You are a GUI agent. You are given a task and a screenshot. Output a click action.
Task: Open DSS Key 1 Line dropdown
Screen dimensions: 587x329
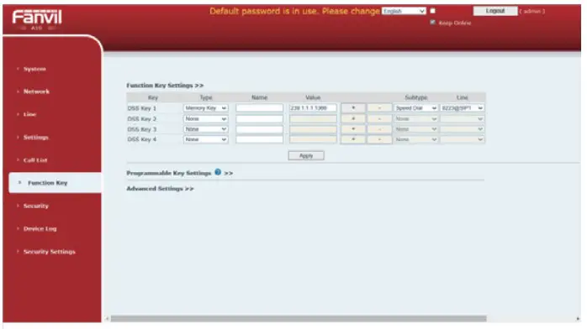(x=462, y=108)
